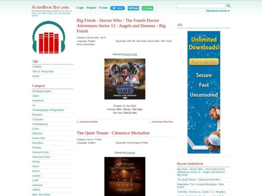Open recent audiobook Cold War: America vs. Soviet
262x196 pixels.
[201, 192]
